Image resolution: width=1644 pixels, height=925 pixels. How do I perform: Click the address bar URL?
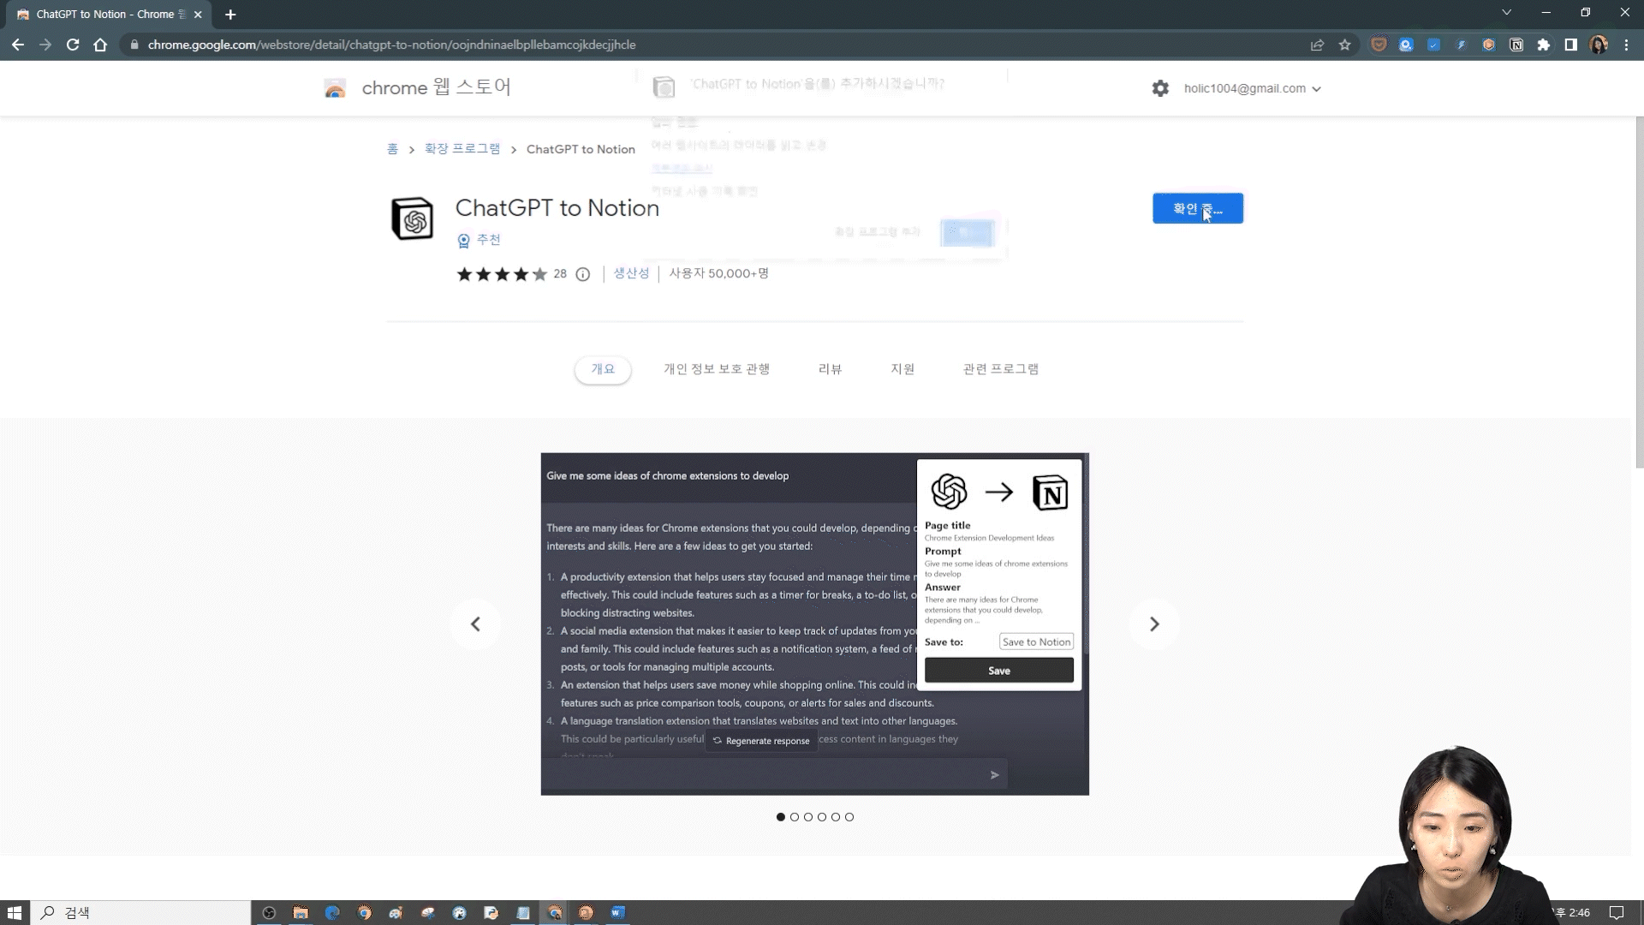391,45
